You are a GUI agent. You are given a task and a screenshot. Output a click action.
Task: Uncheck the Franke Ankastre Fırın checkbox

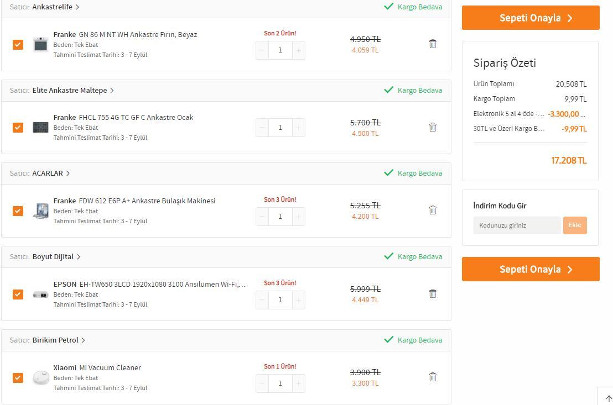(x=18, y=45)
